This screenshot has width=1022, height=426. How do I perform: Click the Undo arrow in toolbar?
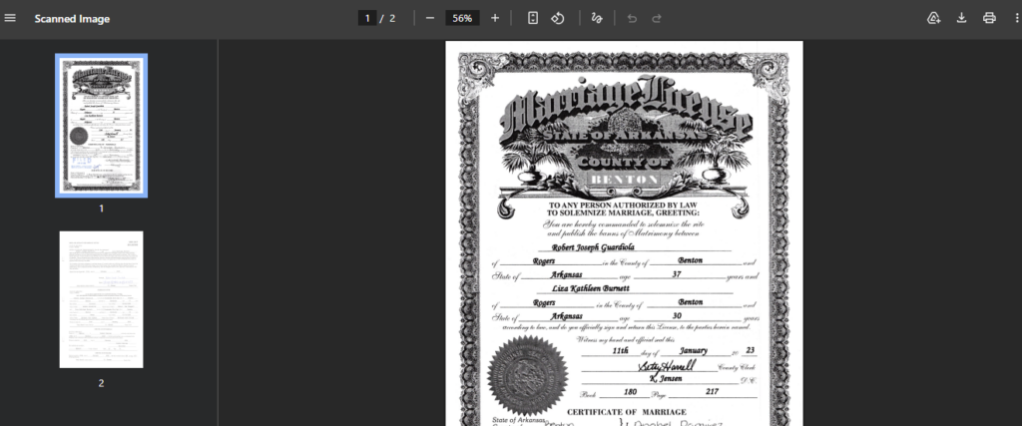(x=631, y=18)
